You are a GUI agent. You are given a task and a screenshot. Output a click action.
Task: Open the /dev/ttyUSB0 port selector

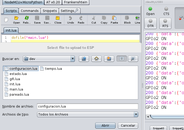coord(164,2)
